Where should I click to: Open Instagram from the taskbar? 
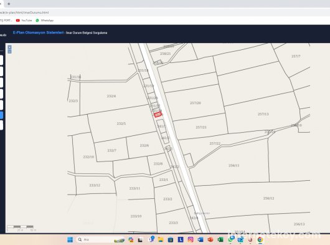(191, 239)
